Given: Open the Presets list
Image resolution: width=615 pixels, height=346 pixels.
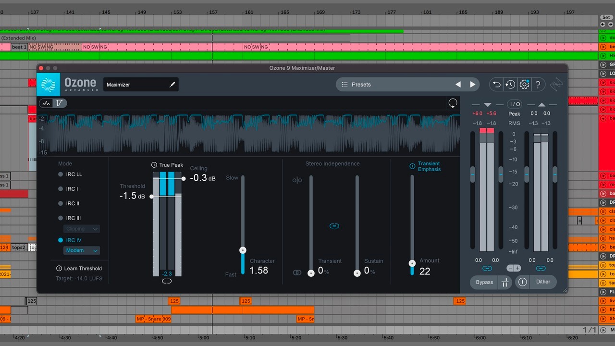Looking at the screenshot, I should coord(360,85).
